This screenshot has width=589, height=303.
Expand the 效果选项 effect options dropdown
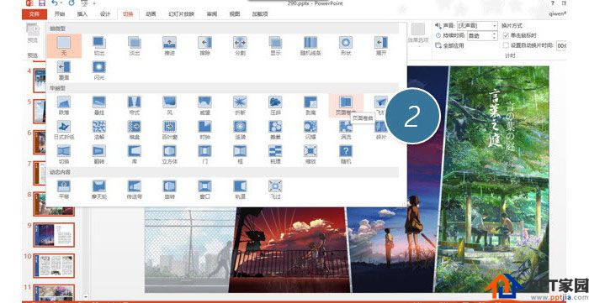[x=418, y=34]
